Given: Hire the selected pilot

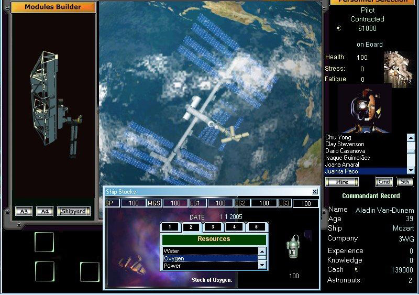Looking at the screenshot, I should tap(341, 182).
